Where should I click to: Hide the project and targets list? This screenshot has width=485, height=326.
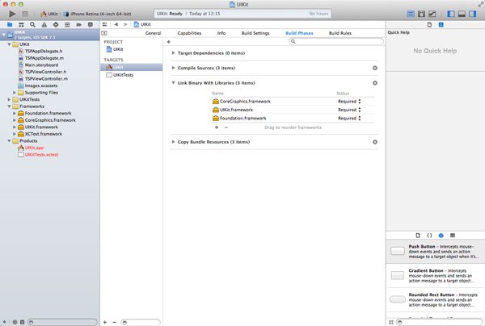[104, 33]
